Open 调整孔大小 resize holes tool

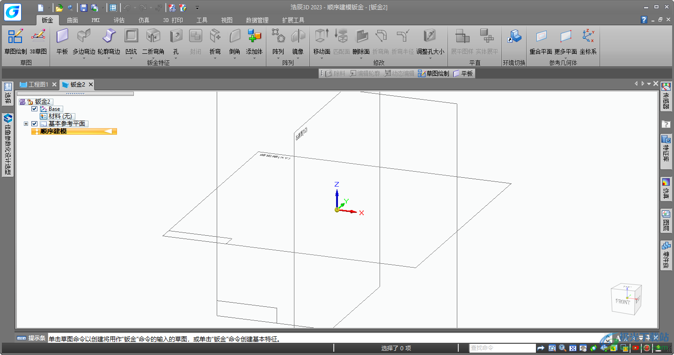point(430,42)
